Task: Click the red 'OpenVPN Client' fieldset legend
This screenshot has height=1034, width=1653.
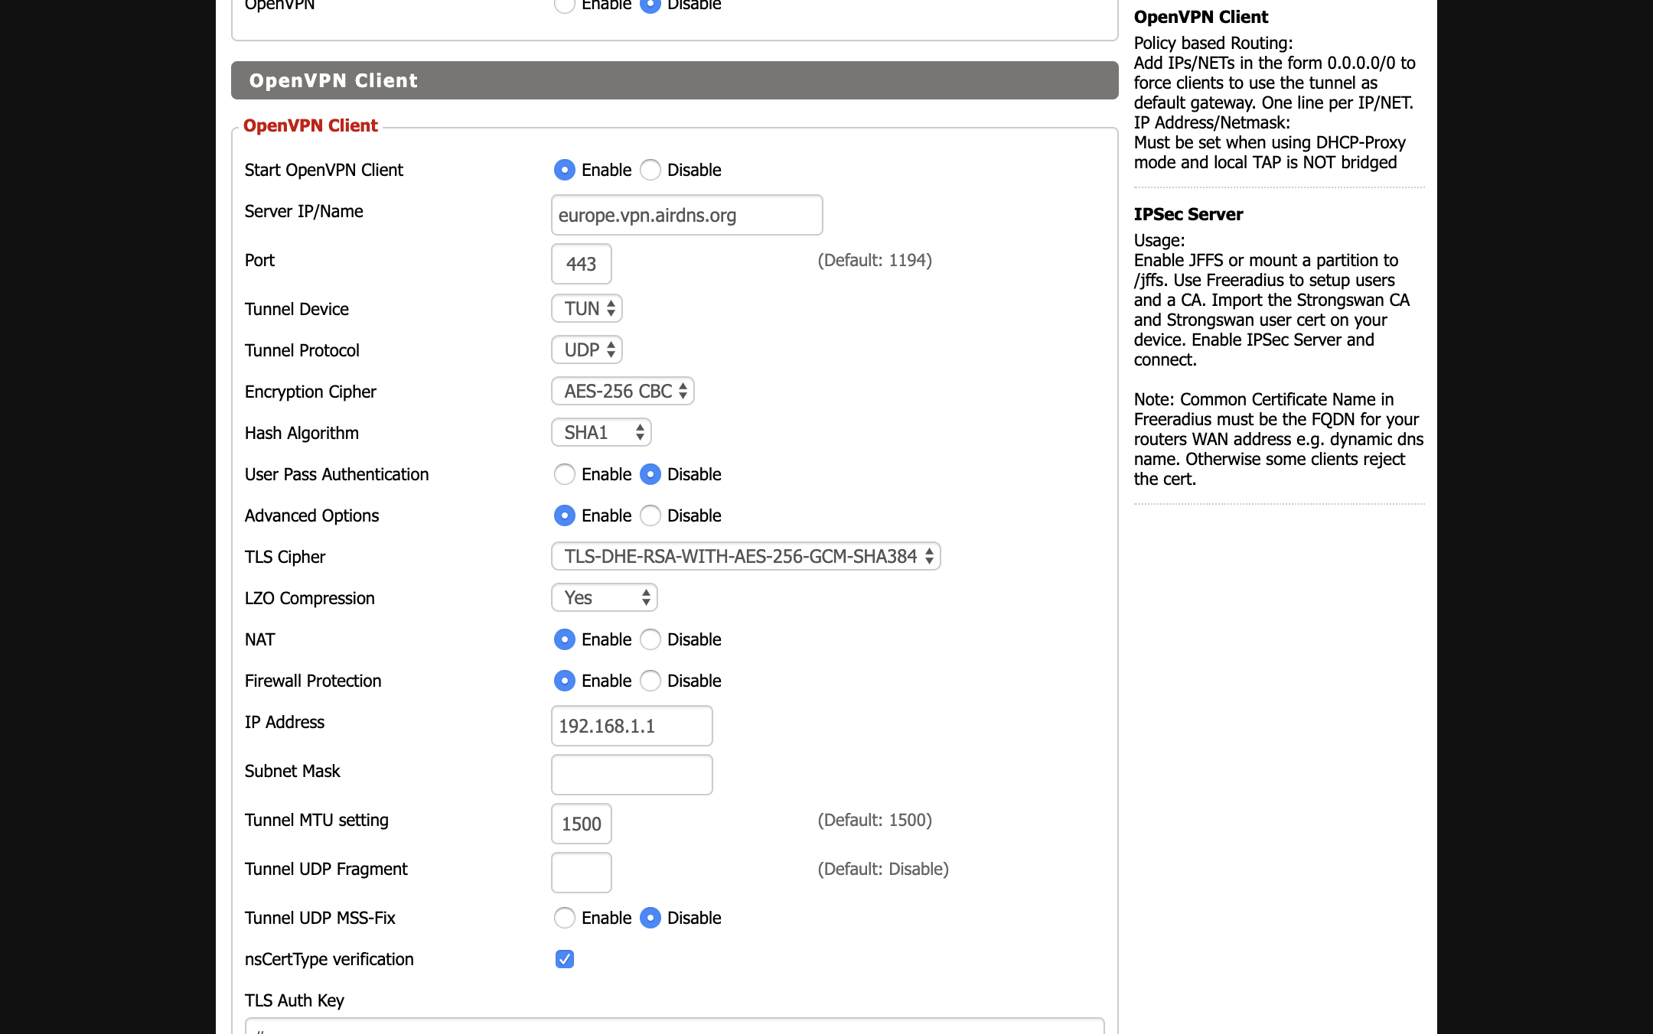Action: pos(310,125)
